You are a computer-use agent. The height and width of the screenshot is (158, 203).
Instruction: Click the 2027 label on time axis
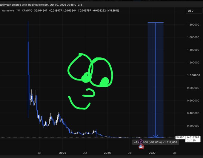pyautogui.click(x=152, y=153)
